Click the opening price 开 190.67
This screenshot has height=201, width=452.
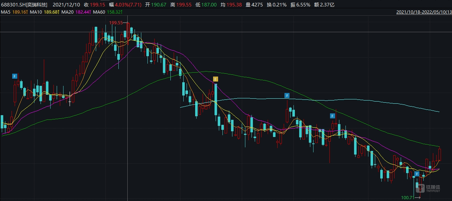pos(156,5)
